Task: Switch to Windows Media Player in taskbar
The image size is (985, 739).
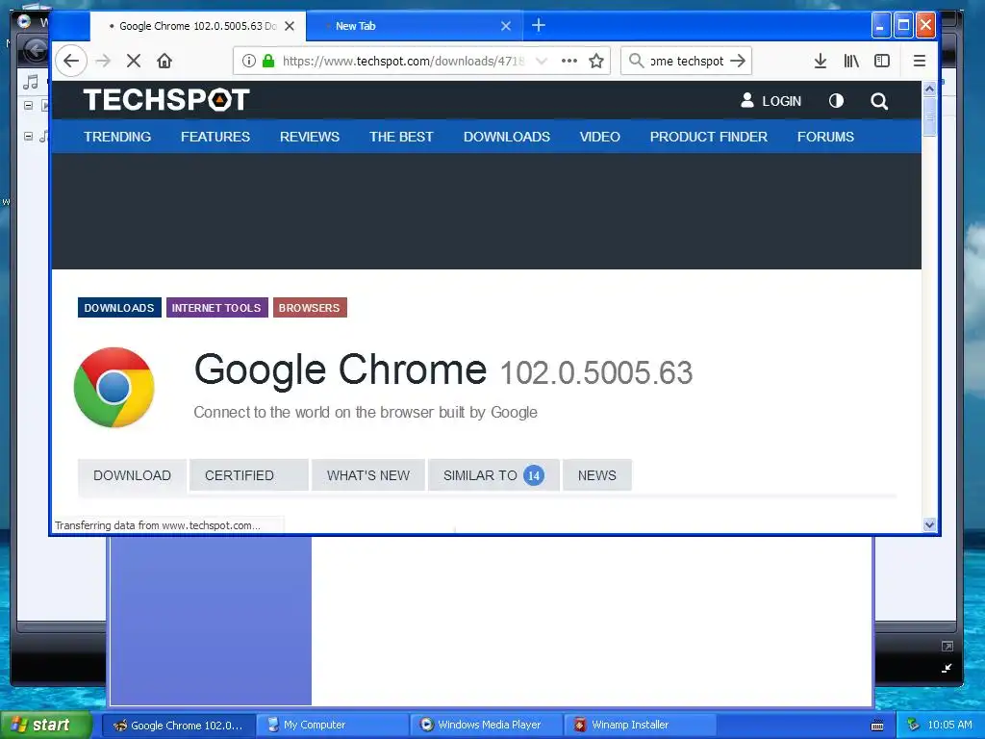Action: click(x=488, y=726)
